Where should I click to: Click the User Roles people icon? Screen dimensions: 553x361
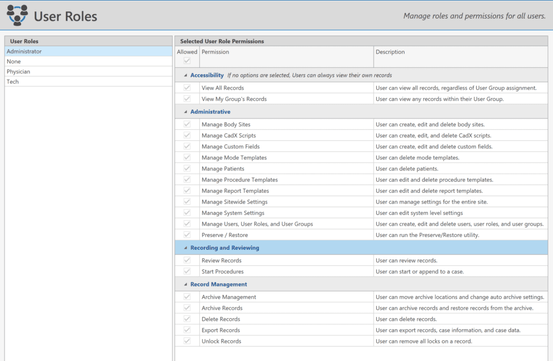point(17,15)
